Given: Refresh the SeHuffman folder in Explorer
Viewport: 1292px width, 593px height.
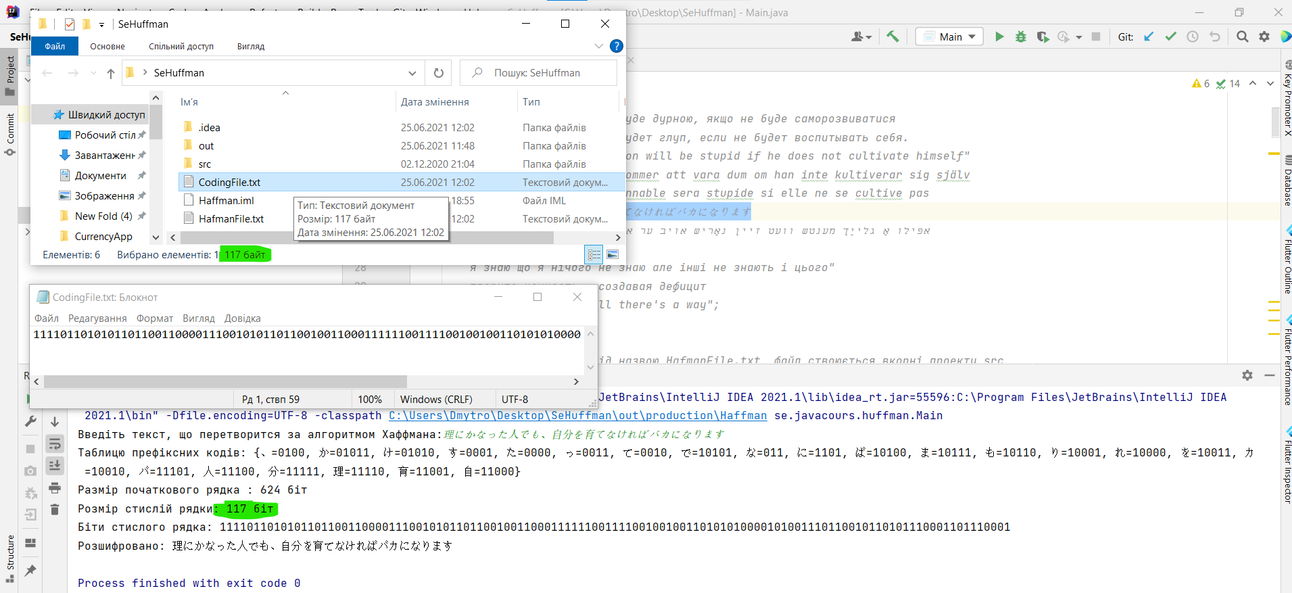Looking at the screenshot, I should [x=439, y=72].
